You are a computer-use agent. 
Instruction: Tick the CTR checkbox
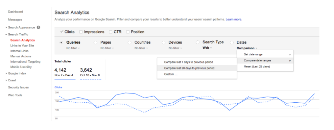click(x=111, y=32)
